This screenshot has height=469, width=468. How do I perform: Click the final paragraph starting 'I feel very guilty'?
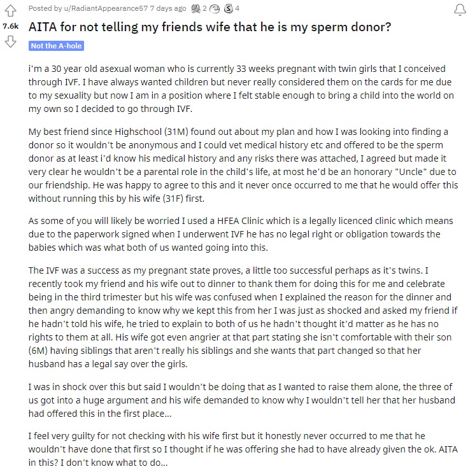[243, 449]
